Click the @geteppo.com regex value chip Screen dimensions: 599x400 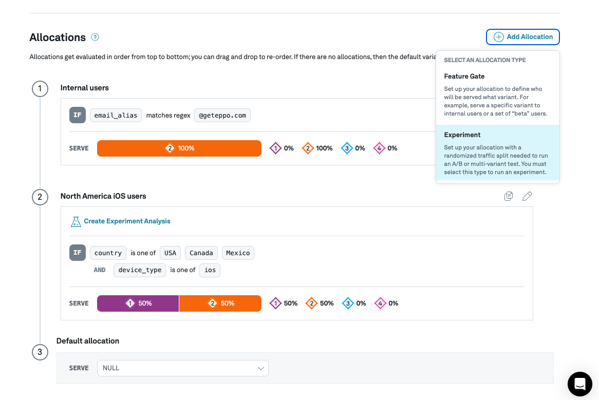click(222, 115)
